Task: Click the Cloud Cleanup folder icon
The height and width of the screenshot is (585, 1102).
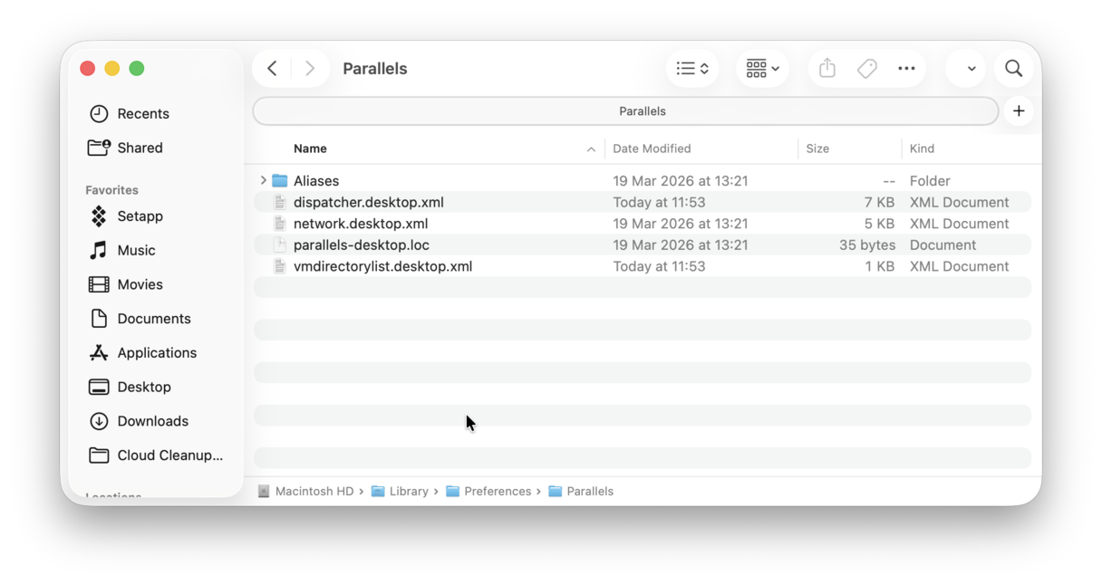Action: (x=99, y=456)
